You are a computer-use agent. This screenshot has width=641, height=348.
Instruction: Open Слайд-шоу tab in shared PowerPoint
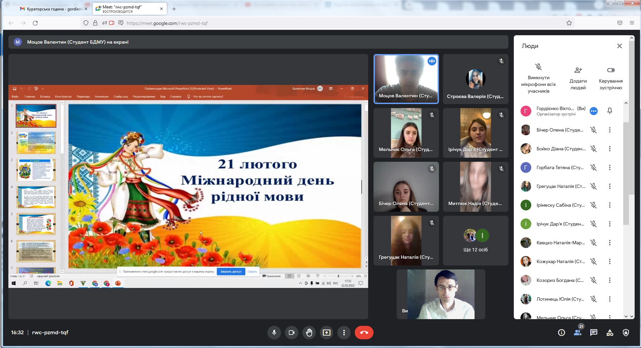121,97
